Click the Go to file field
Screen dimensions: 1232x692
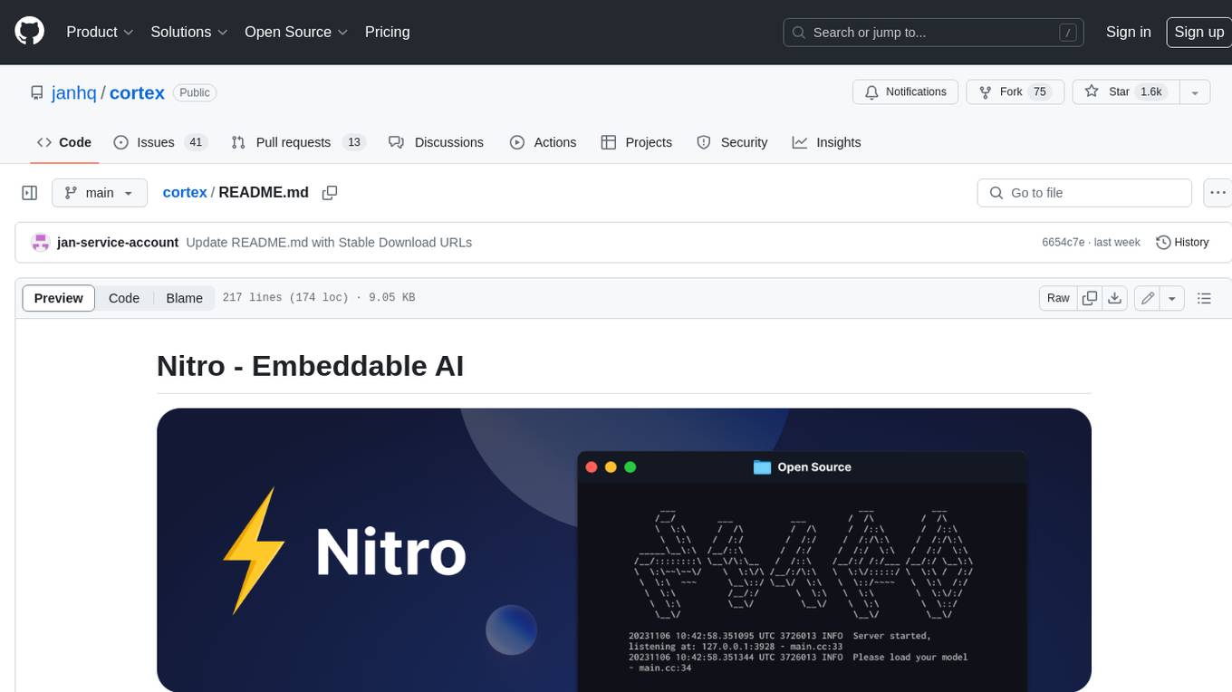point(1084,193)
